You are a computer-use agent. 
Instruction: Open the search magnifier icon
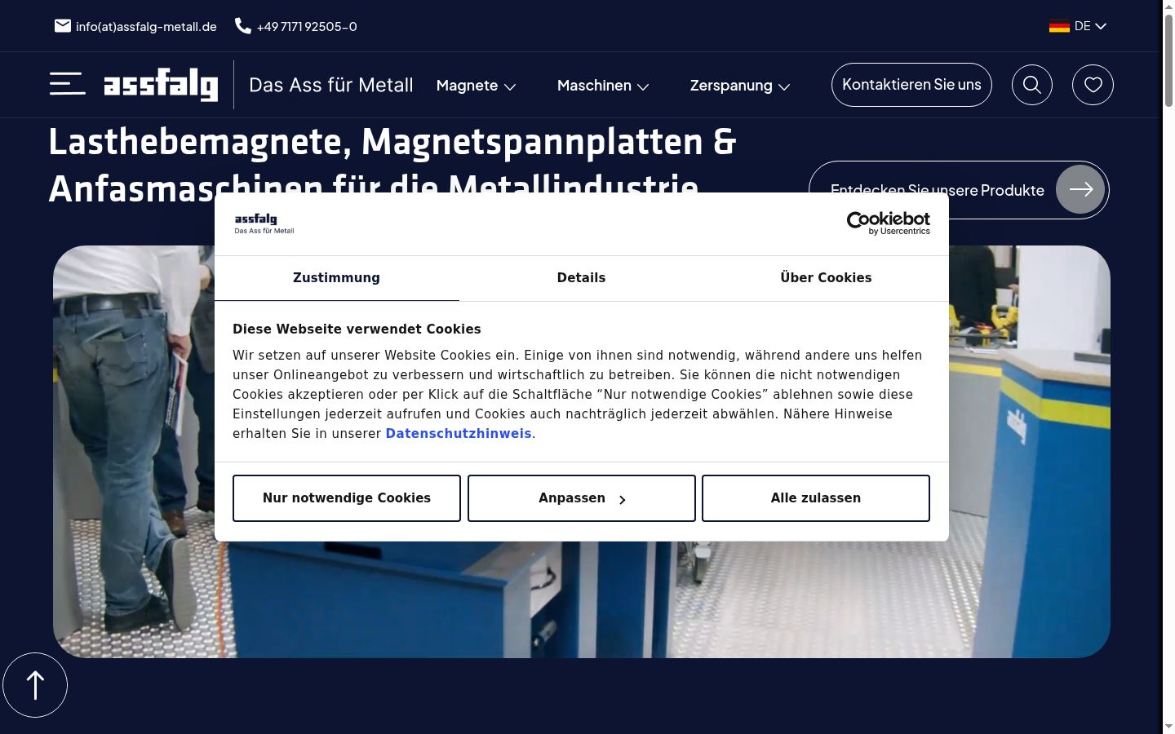point(1032,85)
